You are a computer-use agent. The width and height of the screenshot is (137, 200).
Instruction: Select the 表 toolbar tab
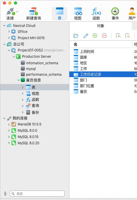[60, 14]
